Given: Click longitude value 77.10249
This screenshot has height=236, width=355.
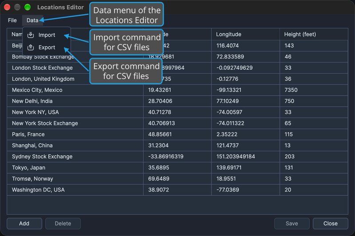Looking at the screenshot, I should [x=228, y=101].
